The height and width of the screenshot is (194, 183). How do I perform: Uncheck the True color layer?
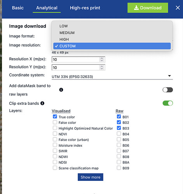click(x=55, y=116)
